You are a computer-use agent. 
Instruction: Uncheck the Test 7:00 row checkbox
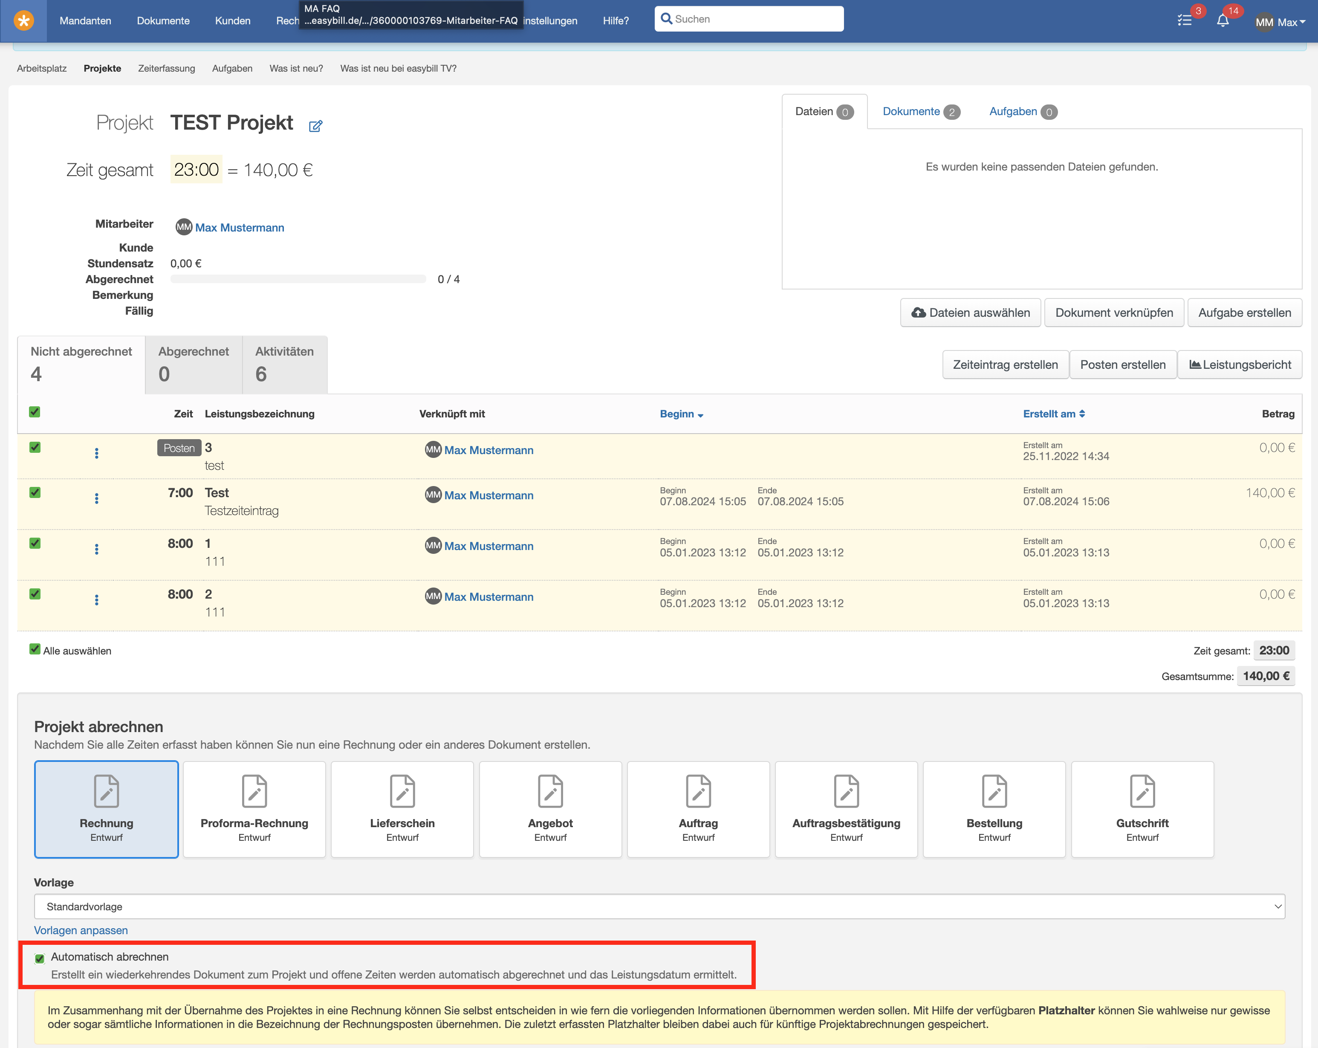[x=35, y=493]
